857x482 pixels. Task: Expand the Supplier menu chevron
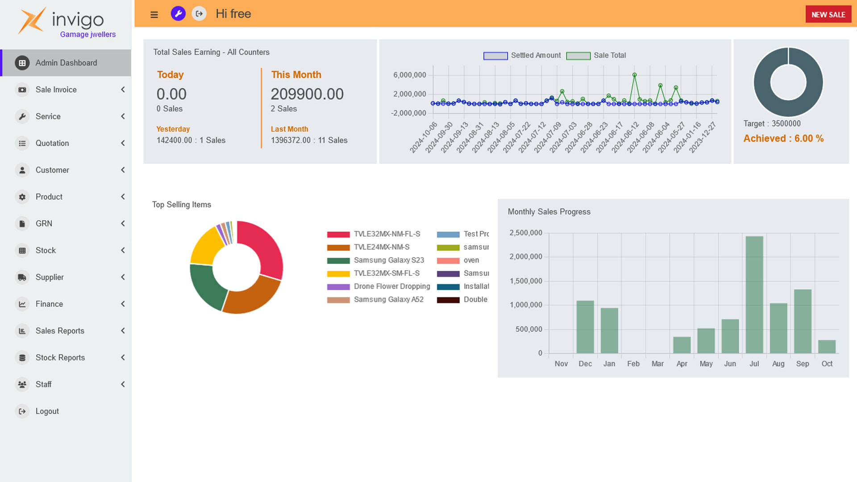pos(123,277)
